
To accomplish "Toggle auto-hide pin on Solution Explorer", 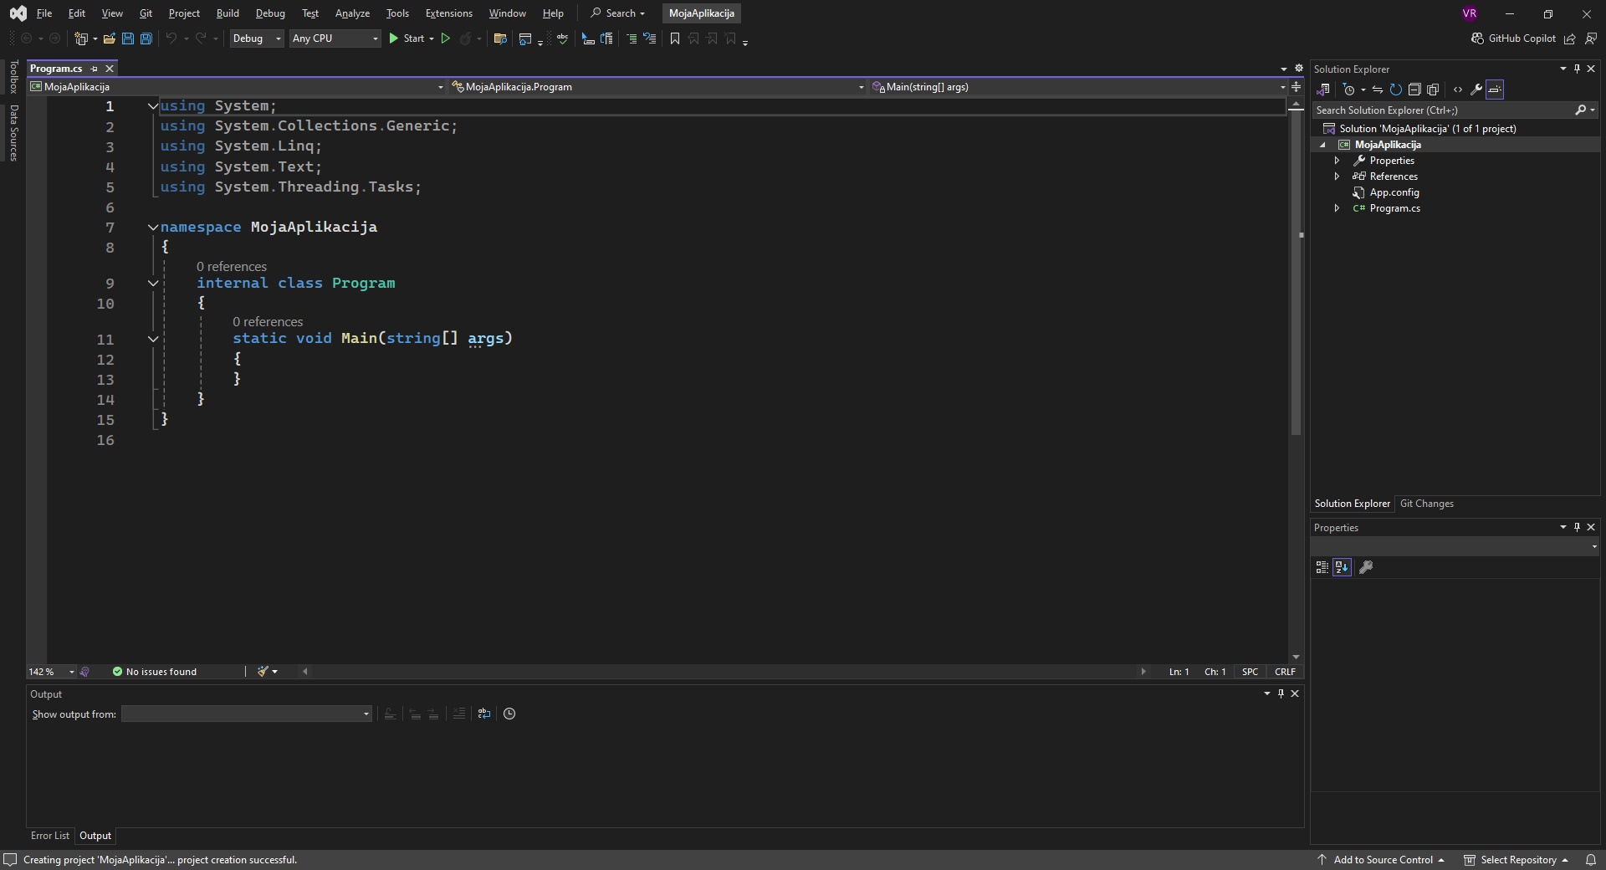I will click(1577, 69).
